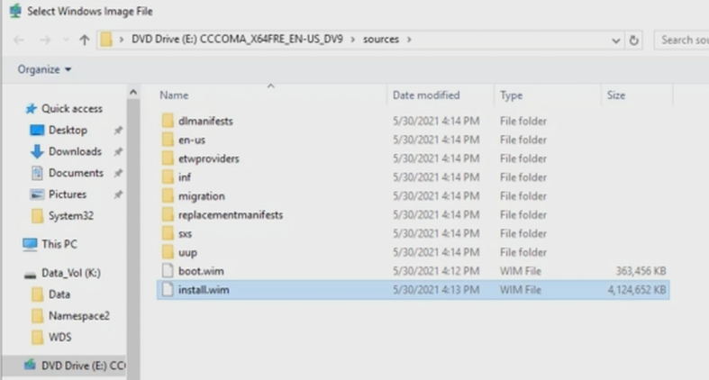Open the Organize dropdown menu
Image resolution: width=709 pixels, height=380 pixels.
click(x=44, y=69)
